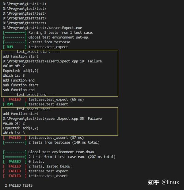This screenshot has width=184, height=190.
Task: Click the "2 tests, listed below:" text
Action: [50, 166]
